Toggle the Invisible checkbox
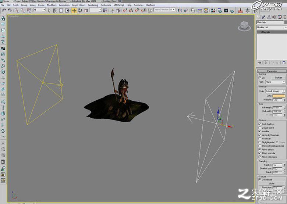287x204 pixels. [x=259, y=131]
